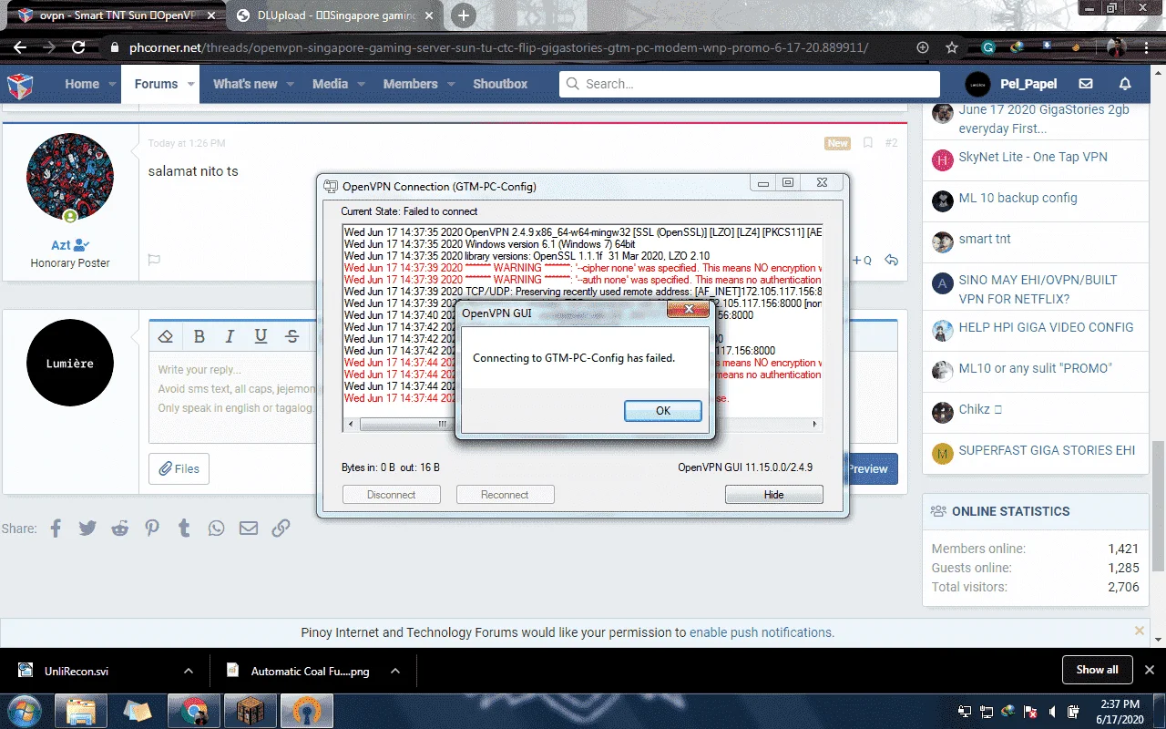Open the HELP HPI GIGA VIDEO CONFIG thread
The image size is (1166, 729).
1046,327
